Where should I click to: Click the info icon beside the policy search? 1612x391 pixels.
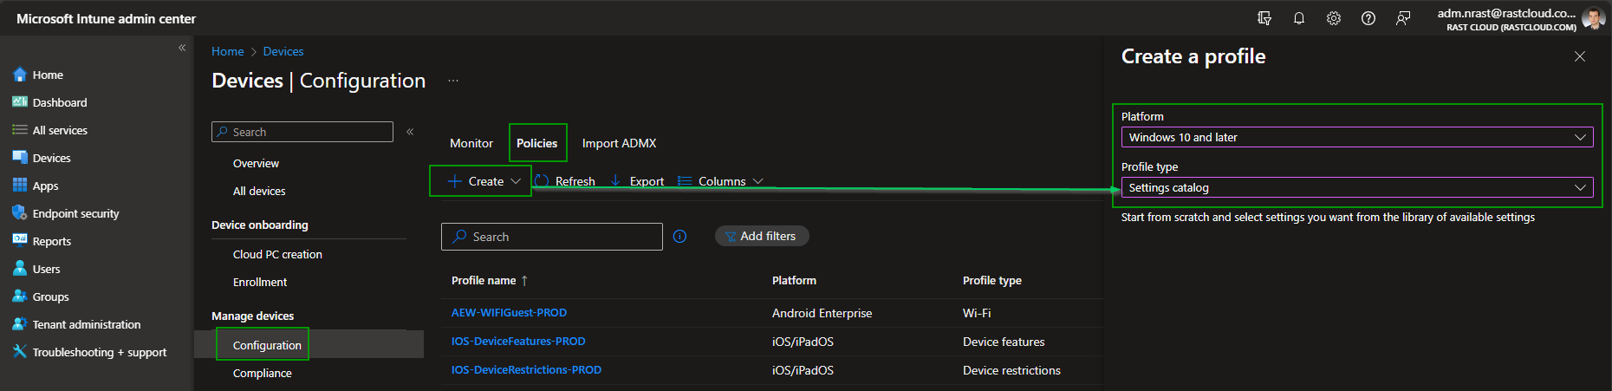[679, 237]
